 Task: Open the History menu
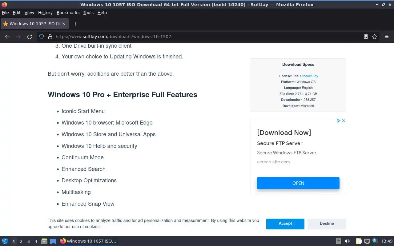[45, 13]
